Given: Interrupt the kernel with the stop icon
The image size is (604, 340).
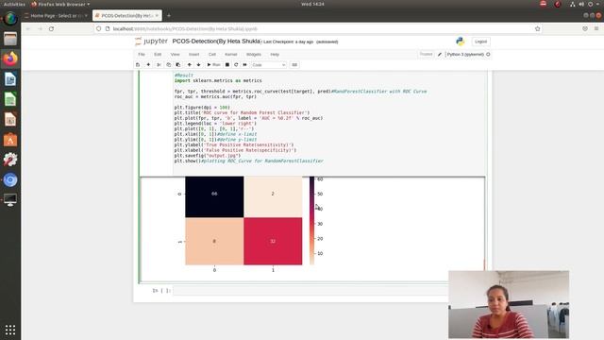Looking at the screenshot, I should pyautogui.click(x=227, y=65).
